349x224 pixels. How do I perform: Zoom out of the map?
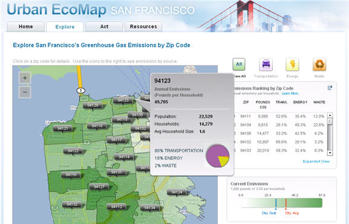point(25,92)
